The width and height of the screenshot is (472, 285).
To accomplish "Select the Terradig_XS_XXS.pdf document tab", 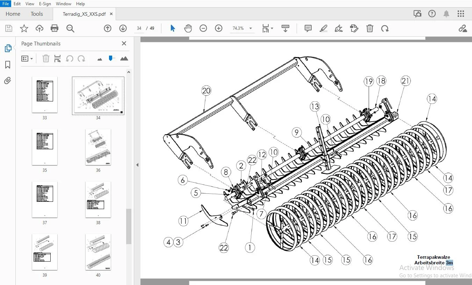I will 84,14.
